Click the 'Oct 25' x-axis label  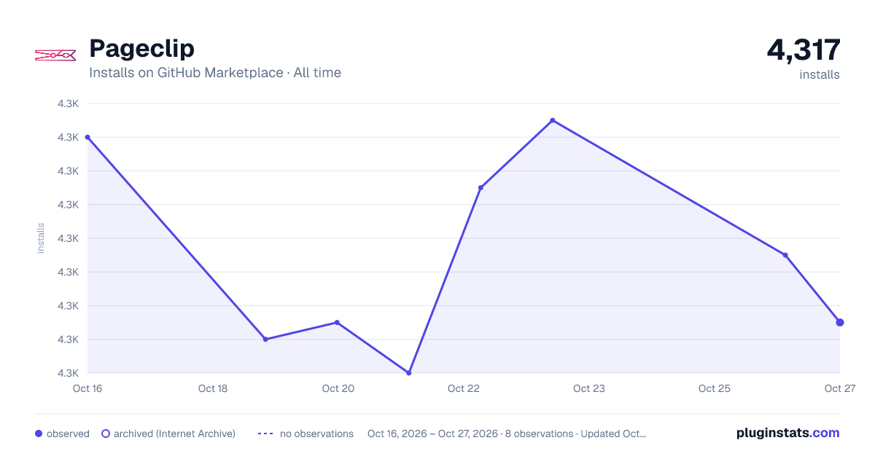click(715, 388)
